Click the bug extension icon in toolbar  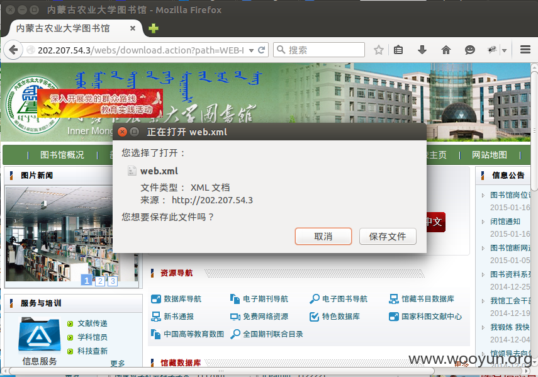tap(492, 50)
